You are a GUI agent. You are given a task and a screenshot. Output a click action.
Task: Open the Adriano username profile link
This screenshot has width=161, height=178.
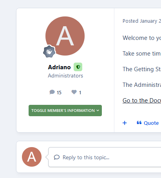[x=59, y=67]
